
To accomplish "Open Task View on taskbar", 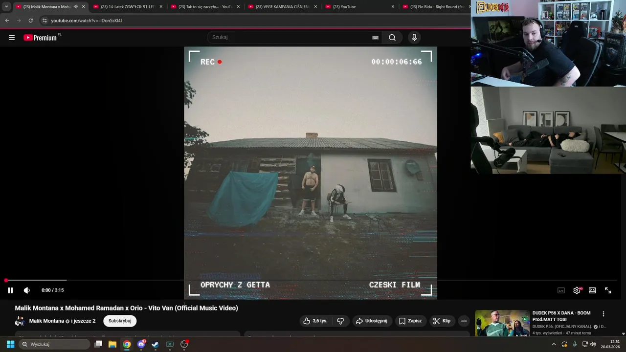I will click(98, 344).
